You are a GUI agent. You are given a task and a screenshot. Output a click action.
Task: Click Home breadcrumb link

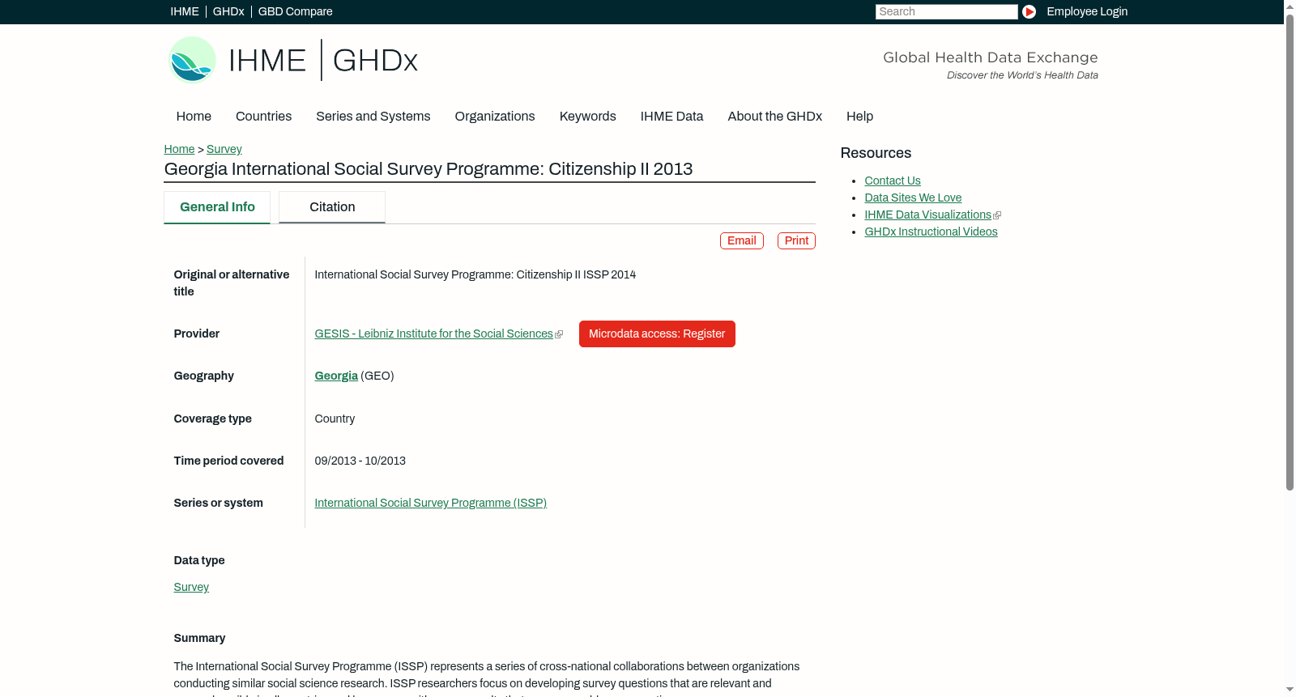click(179, 149)
